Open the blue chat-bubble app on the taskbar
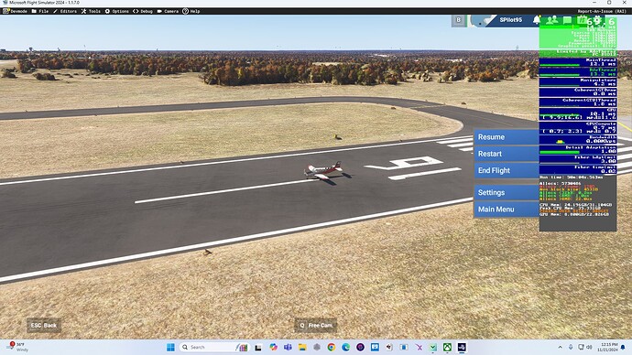The height and width of the screenshot is (355, 632). tap(375, 347)
